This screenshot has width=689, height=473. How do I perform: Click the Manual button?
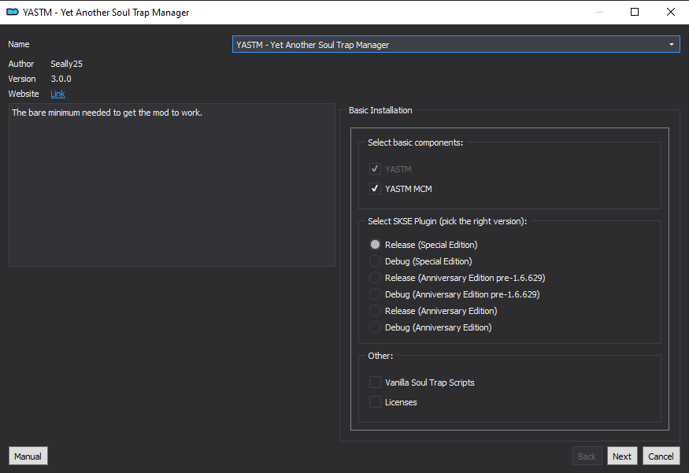click(28, 456)
